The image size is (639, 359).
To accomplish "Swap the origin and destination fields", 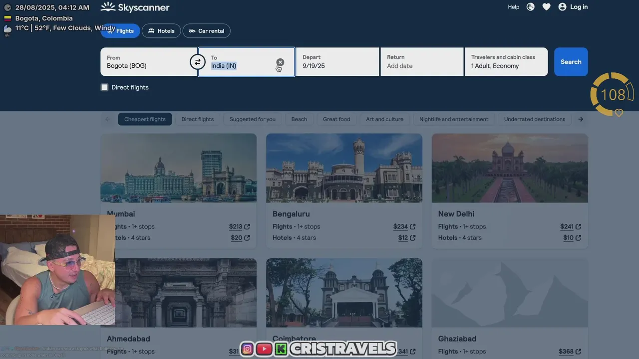I will coord(197,62).
